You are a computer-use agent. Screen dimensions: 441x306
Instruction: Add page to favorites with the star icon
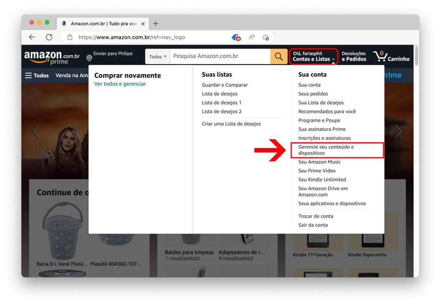265,37
